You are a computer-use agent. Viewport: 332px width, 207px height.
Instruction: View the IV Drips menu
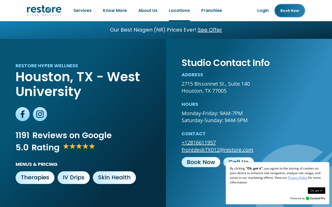coord(74,178)
